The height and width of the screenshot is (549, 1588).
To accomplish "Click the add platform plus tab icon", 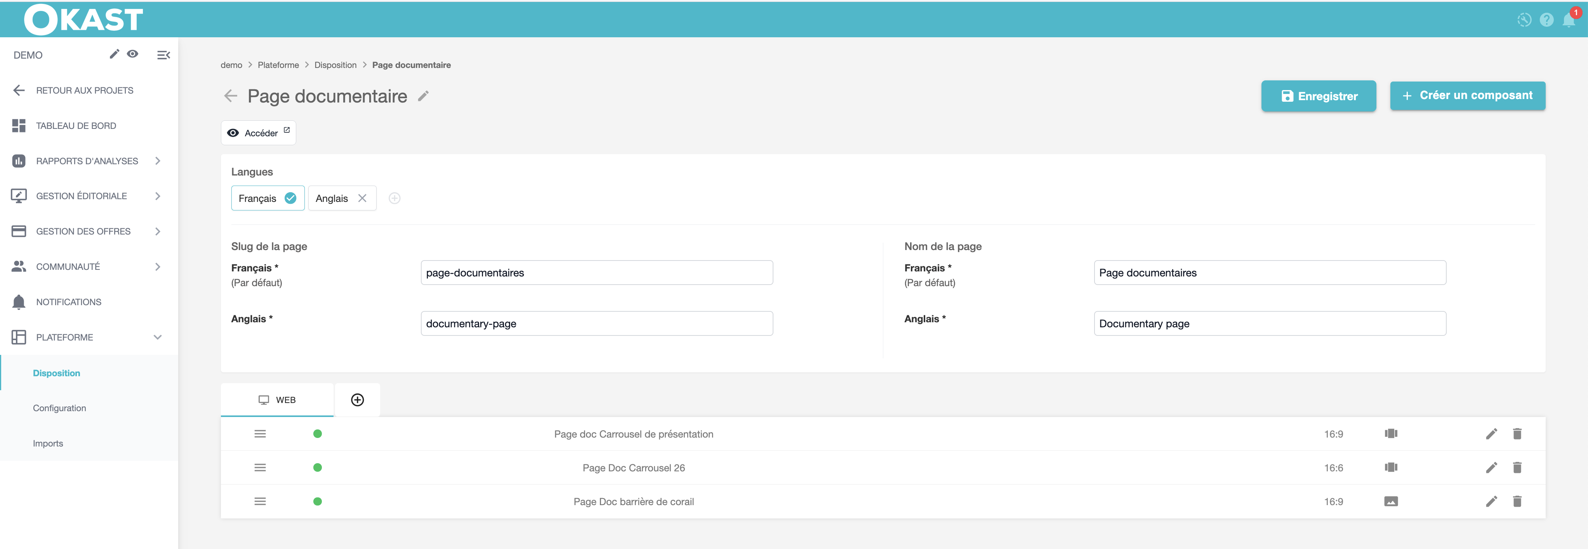I will coord(358,400).
